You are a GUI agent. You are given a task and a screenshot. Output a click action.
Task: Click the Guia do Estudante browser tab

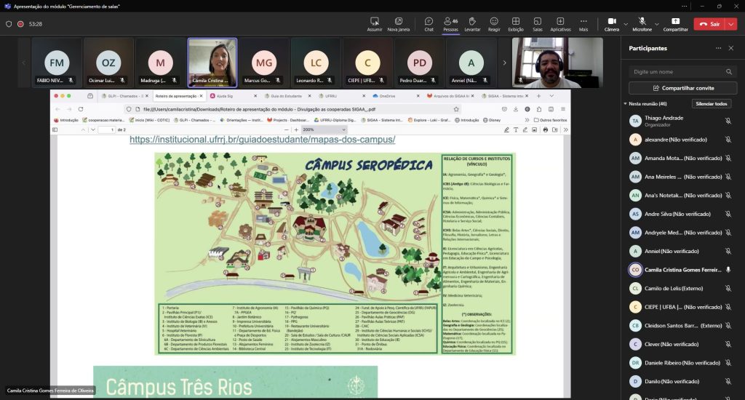(x=287, y=96)
